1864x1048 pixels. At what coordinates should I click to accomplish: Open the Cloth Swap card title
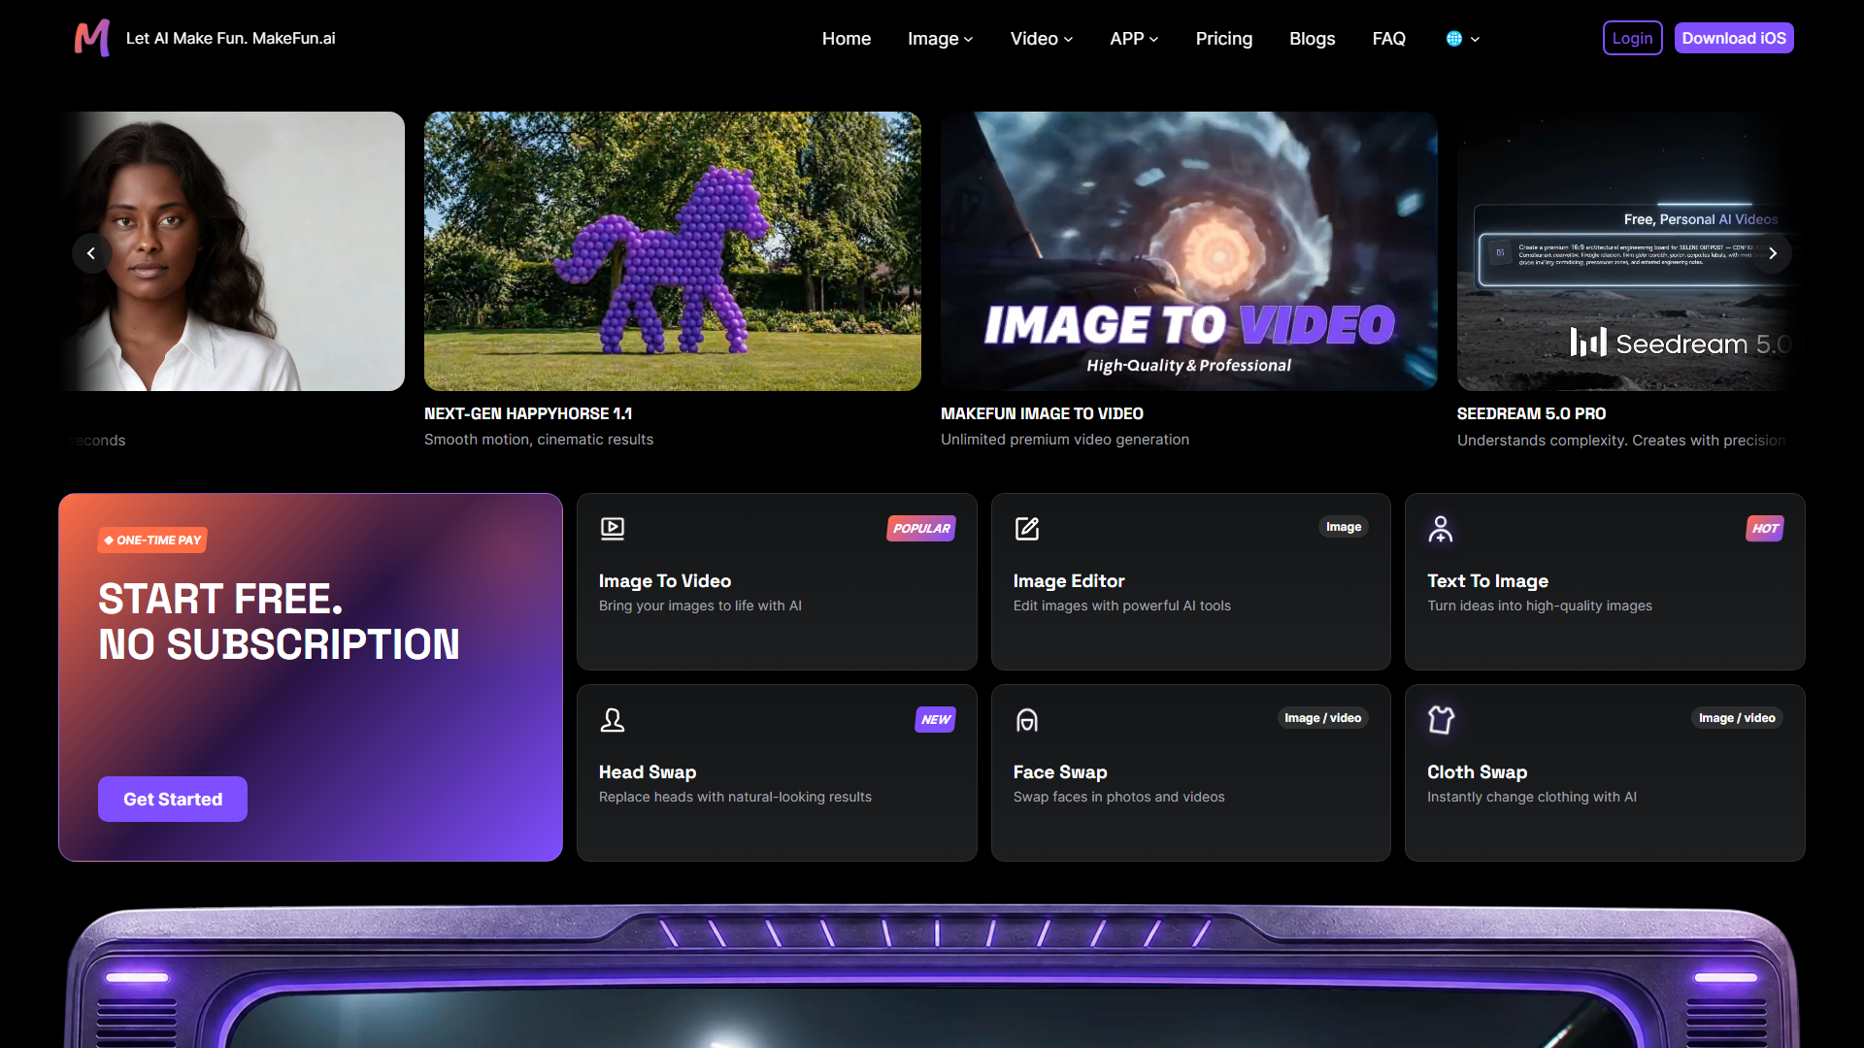click(1477, 771)
